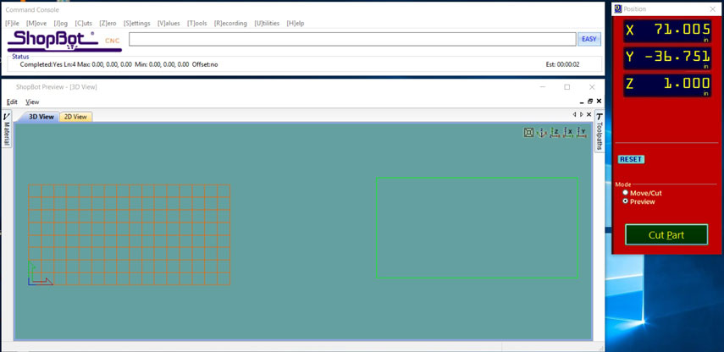Click the Z position readout 1.000
724x352 pixels.
click(x=667, y=85)
